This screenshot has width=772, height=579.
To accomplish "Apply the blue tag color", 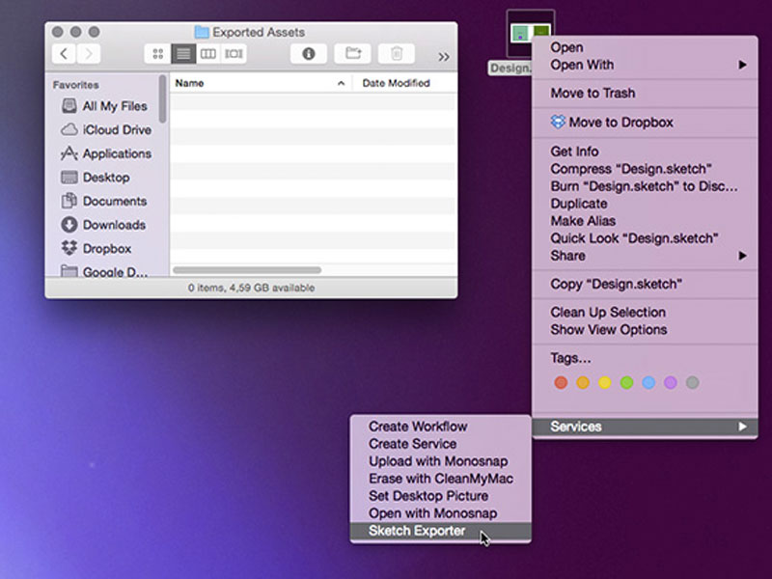I will click(648, 382).
